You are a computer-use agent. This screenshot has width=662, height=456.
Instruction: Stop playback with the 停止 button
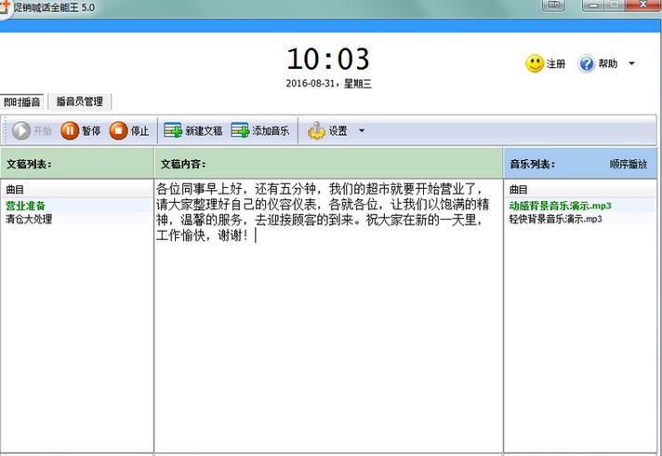(119, 131)
